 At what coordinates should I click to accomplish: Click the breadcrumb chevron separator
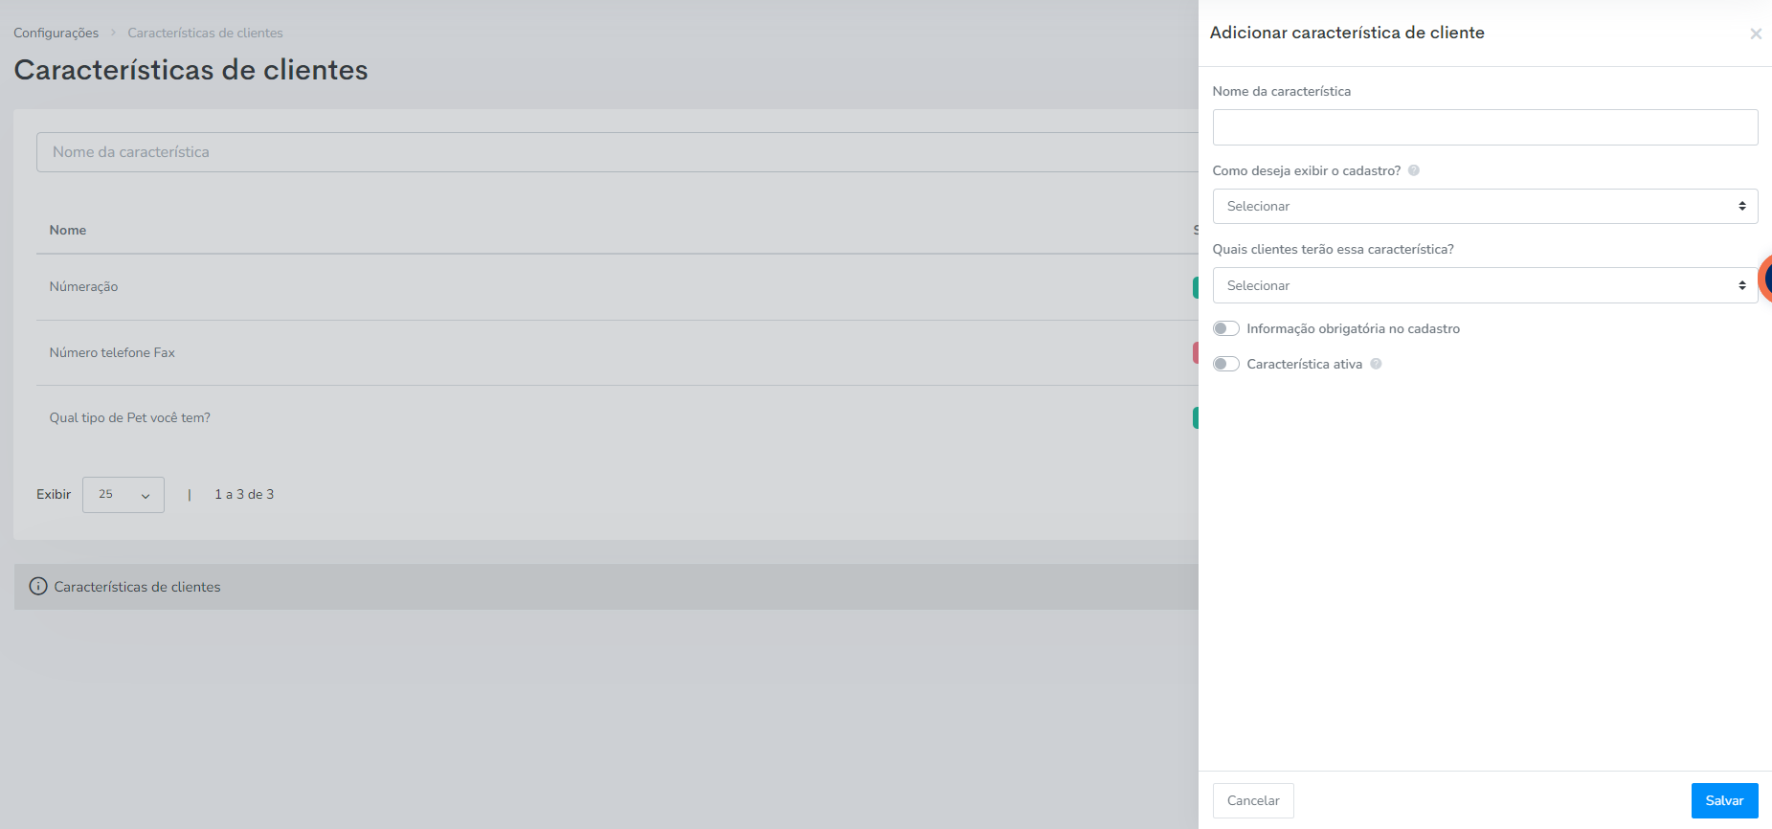[113, 33]
